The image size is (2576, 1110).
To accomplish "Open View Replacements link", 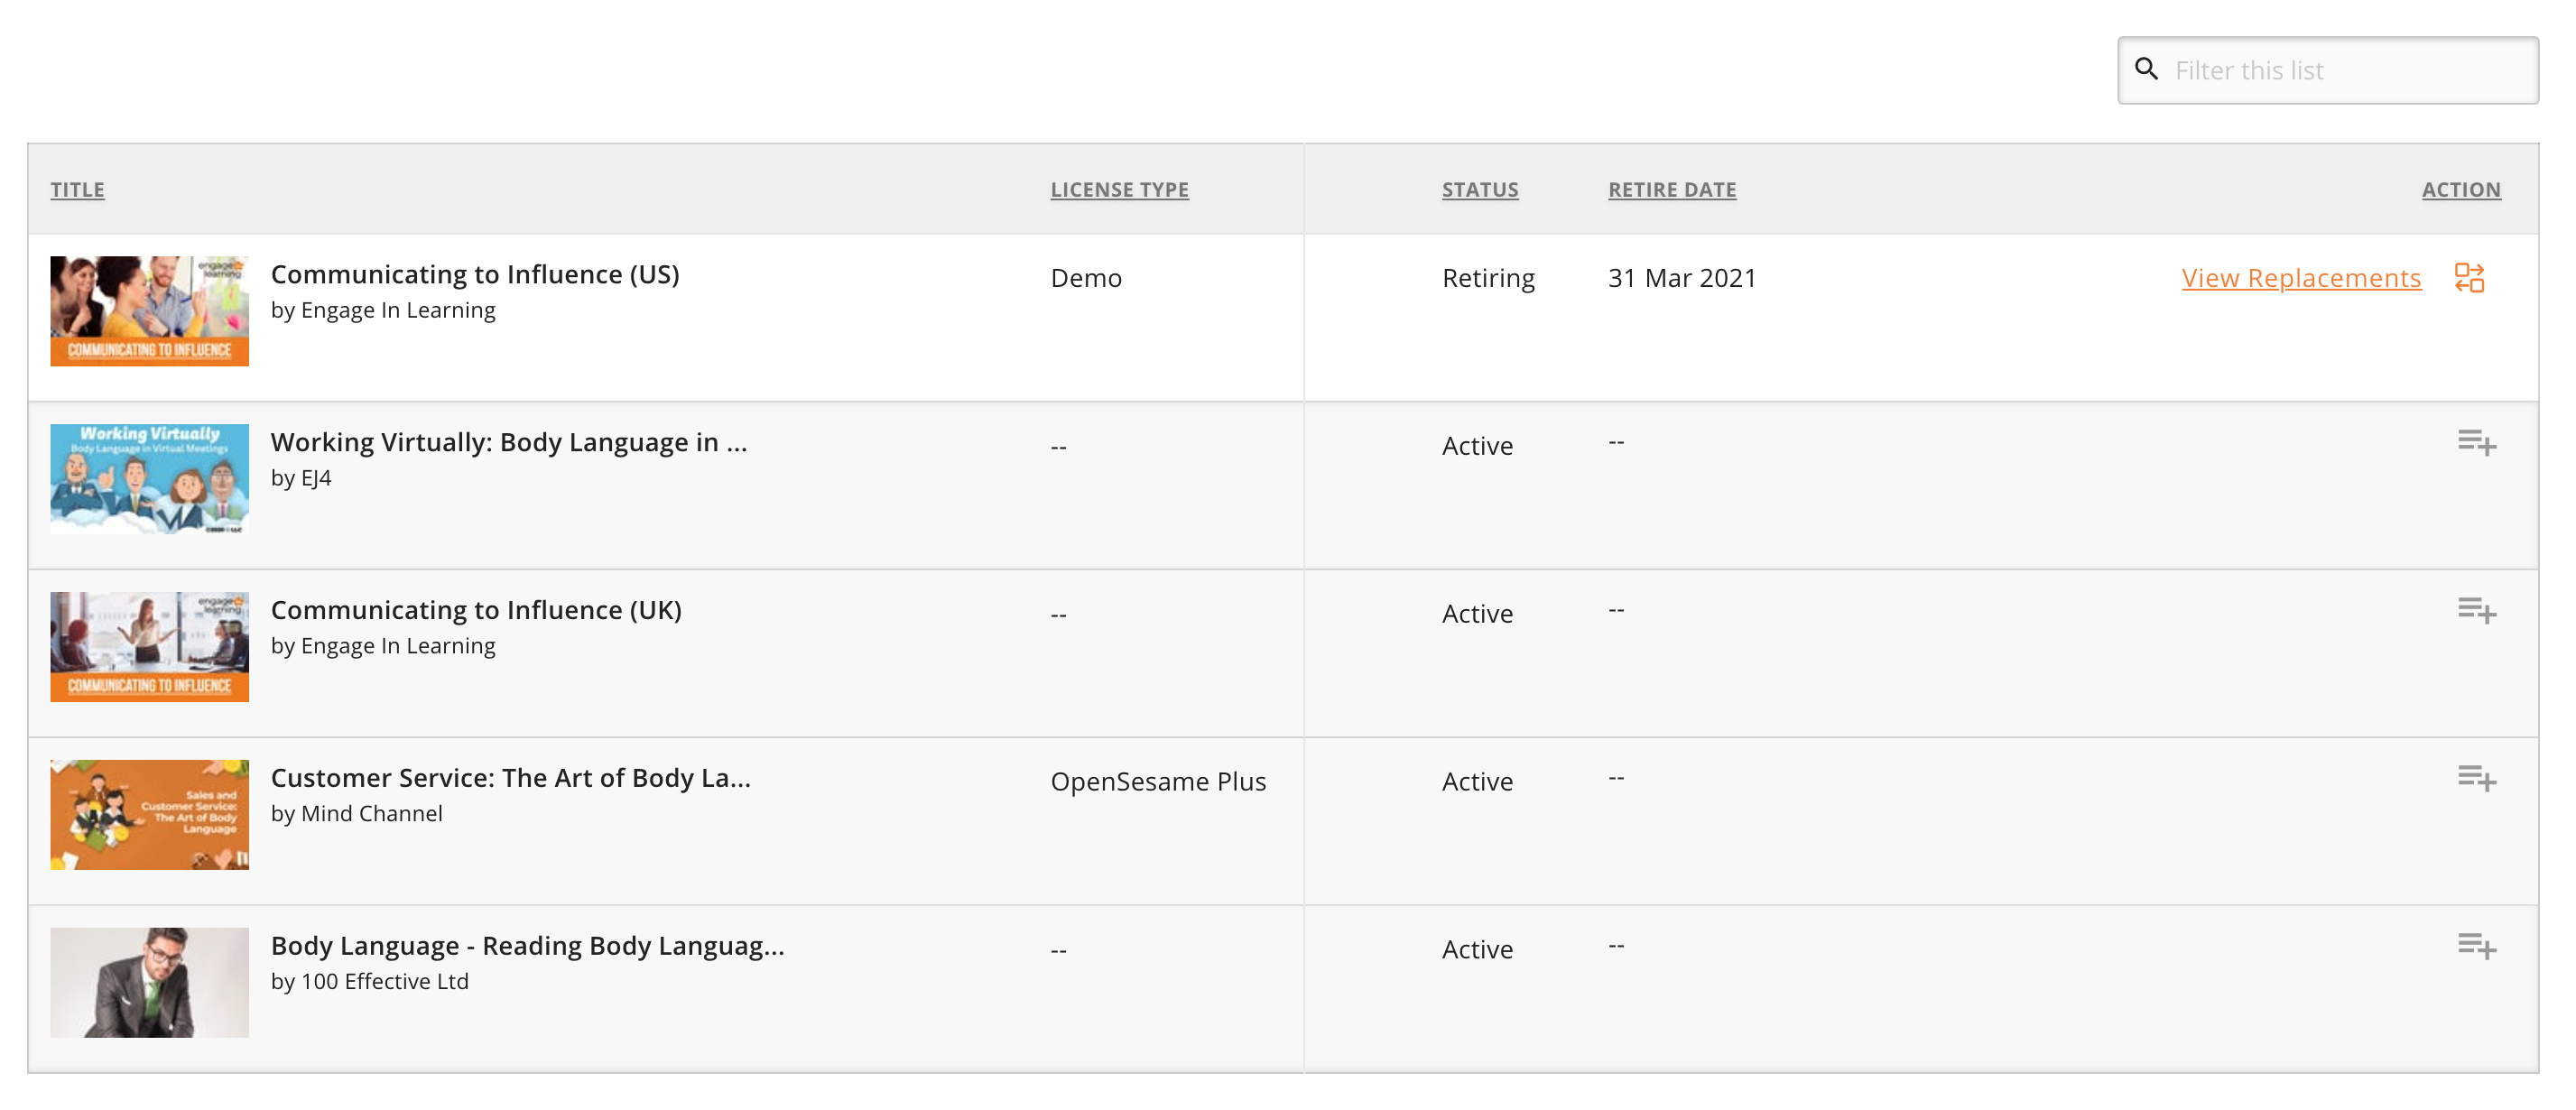I will [x=2301, y=278].
